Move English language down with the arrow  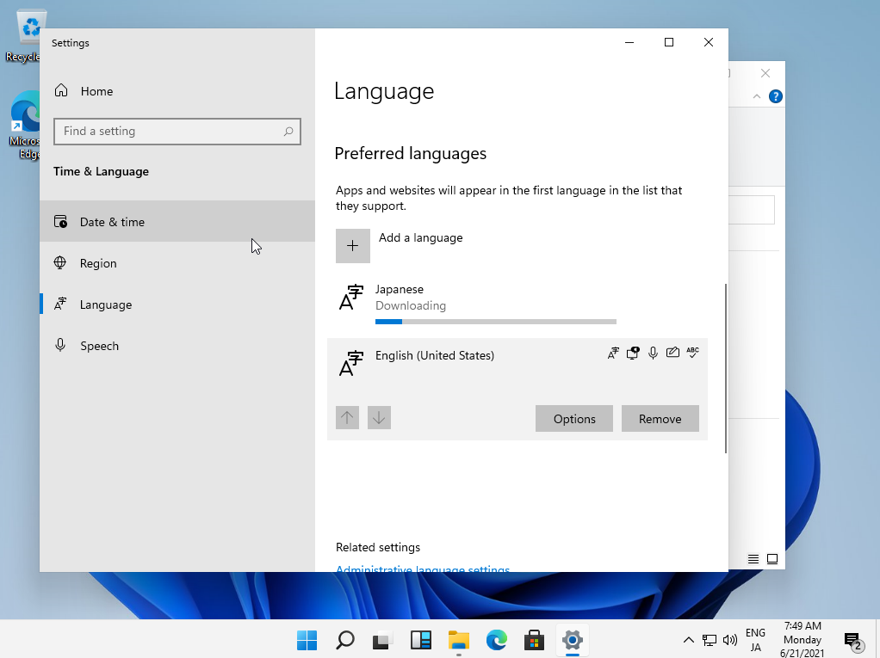click(379, 419)
